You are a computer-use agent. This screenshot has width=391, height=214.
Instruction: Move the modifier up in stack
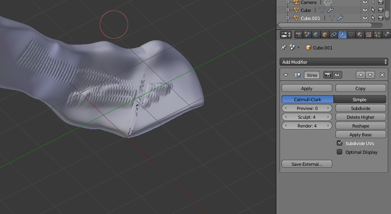pyautogui.click(x=361, y=75)
